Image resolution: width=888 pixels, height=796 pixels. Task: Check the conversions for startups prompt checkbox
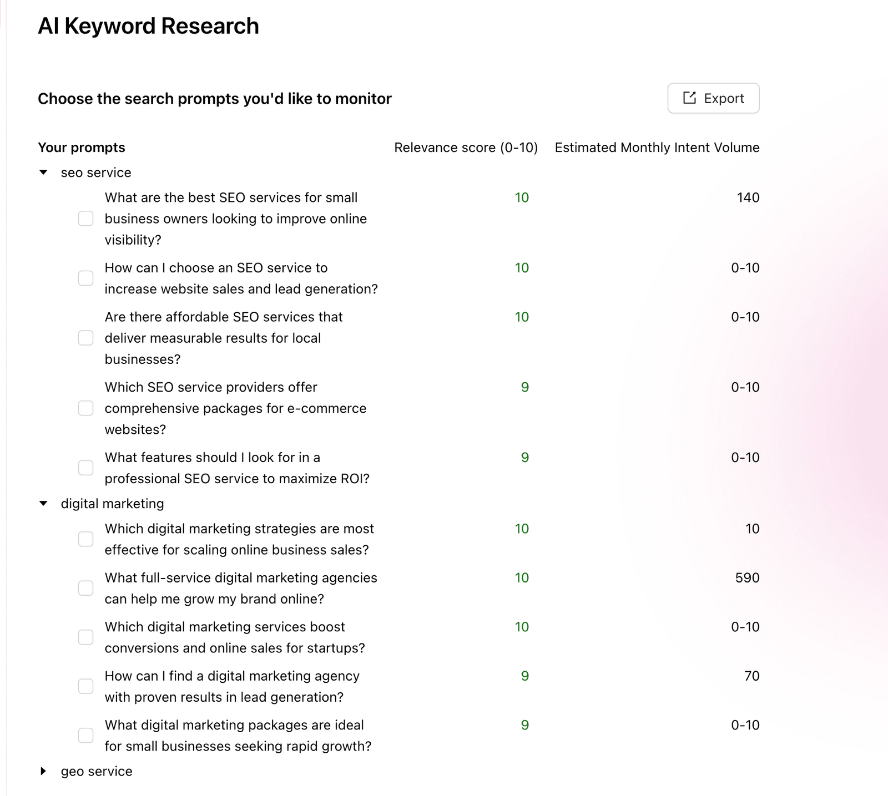pyautogui.click(x=85, y=637)
